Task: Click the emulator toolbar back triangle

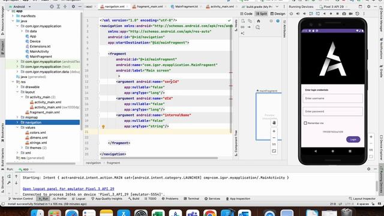Action: tap(324, 14)
